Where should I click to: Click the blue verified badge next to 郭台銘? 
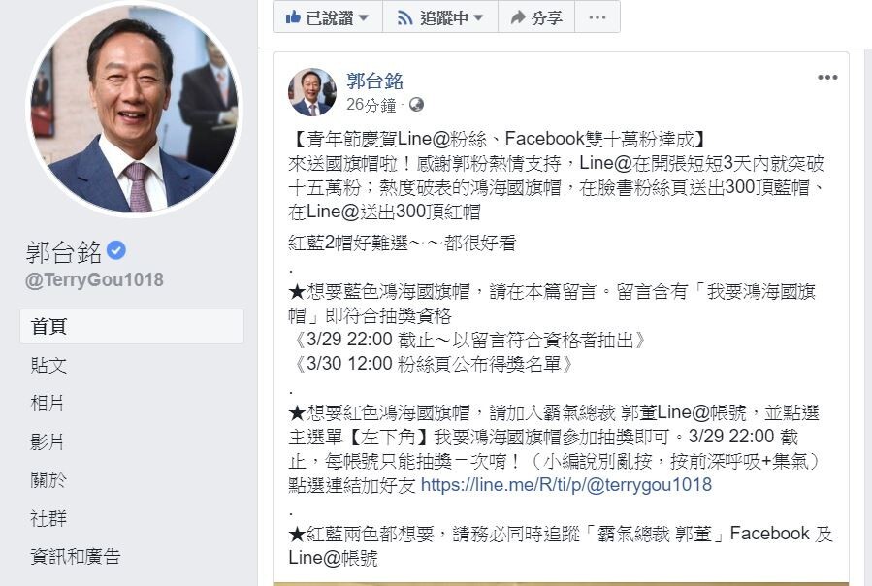click(x=116, y=250)
